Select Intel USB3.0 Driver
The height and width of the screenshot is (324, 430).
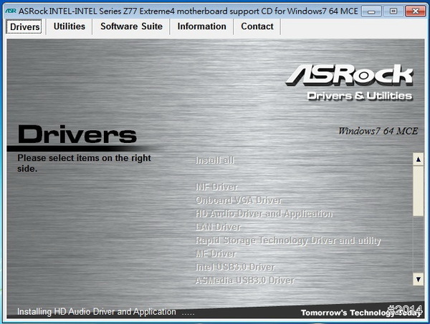click(x=235, y=267)
